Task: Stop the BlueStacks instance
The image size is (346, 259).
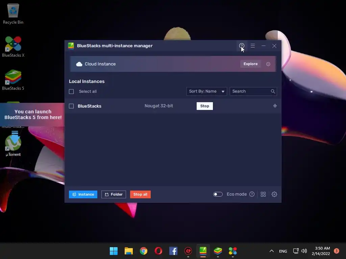Action: [x=204, y=106]
